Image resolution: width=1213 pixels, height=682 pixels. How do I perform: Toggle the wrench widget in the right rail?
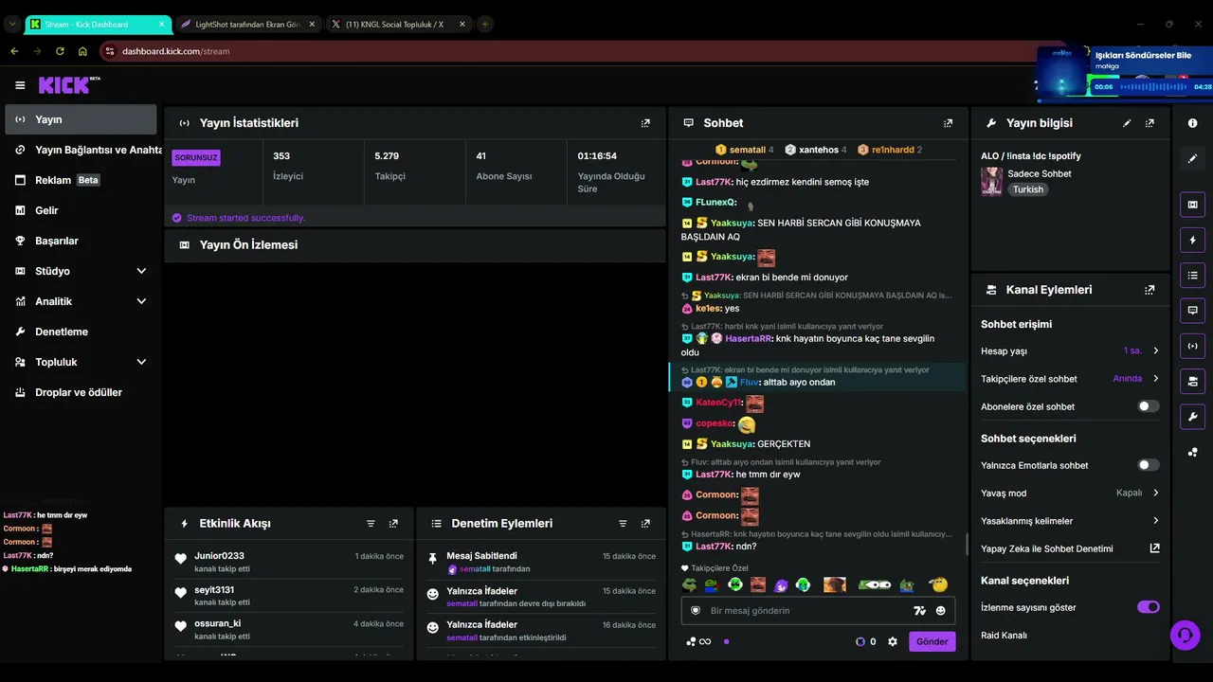(1192, 417)
